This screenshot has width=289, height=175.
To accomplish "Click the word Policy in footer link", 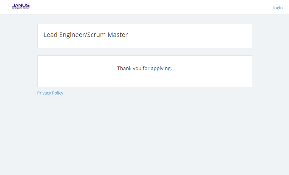I will click(58, 93).
